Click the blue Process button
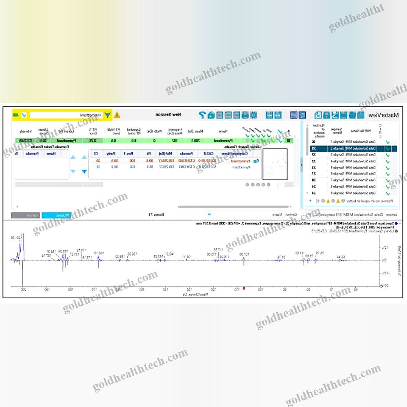The image size is (407, 407). pos(56,215)
